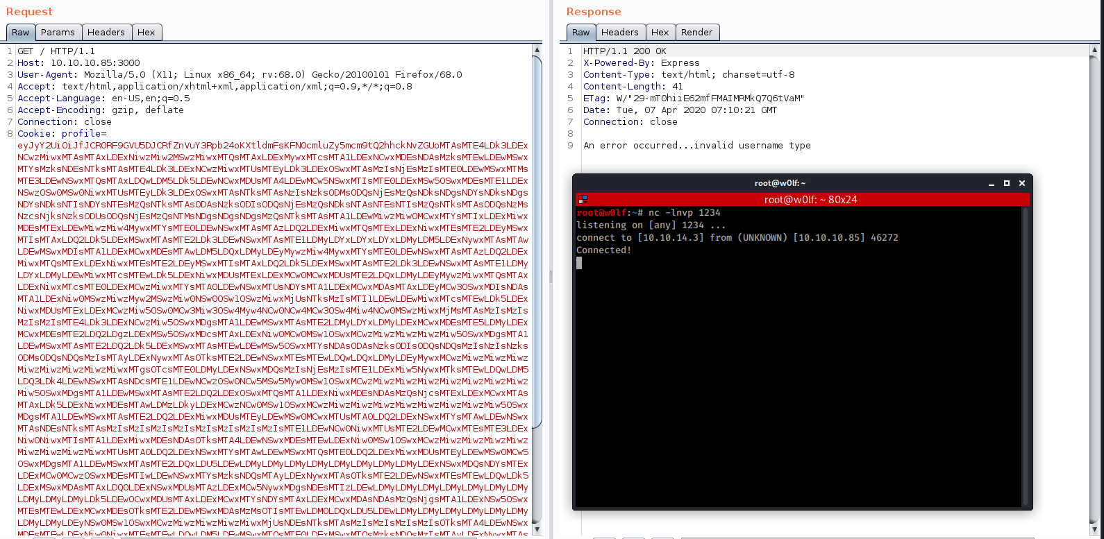Click the response pane scroll-down arrow
This screenshot has height=539, width=1104.
click(x=1095, y=529)
